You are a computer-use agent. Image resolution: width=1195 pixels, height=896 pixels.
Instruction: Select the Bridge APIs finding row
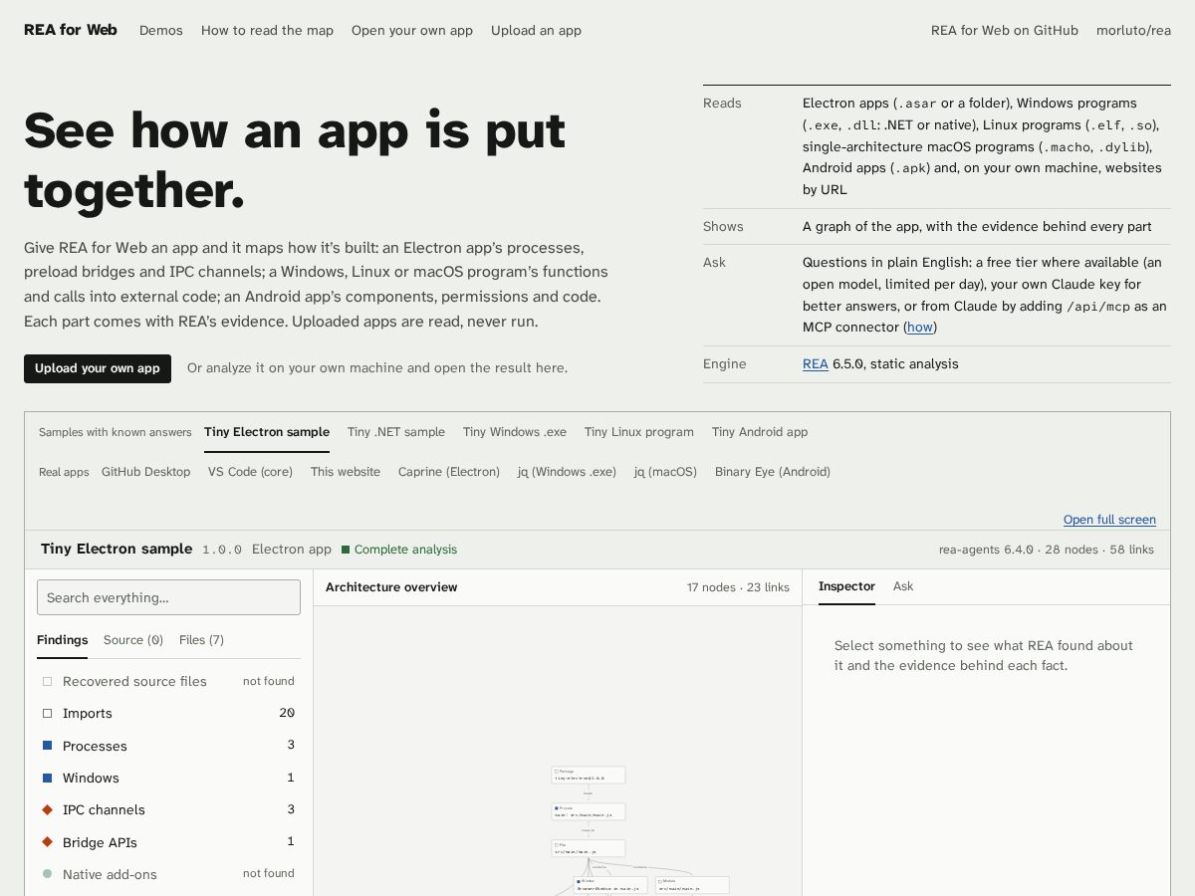click(x=168, y=842)
